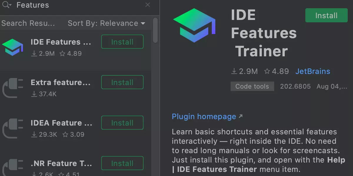Click the Code tools tag
Image resolution: width=353 pixels, height=176 pixels.
pyautogui.click(x=252, y=86)
